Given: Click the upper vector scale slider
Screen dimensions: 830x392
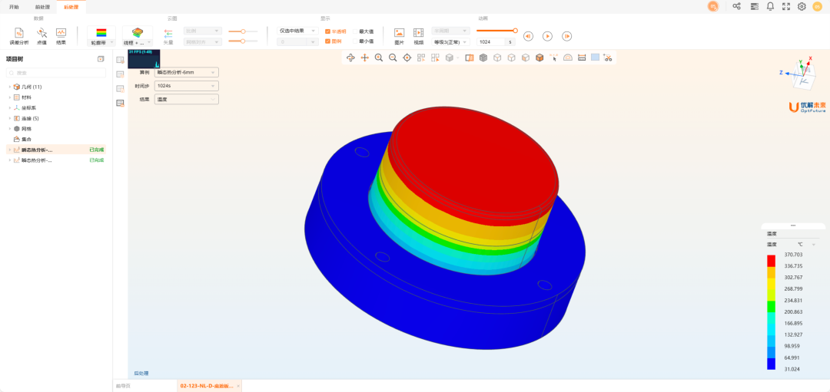Looking at the screenshot, I should (243, 31).
